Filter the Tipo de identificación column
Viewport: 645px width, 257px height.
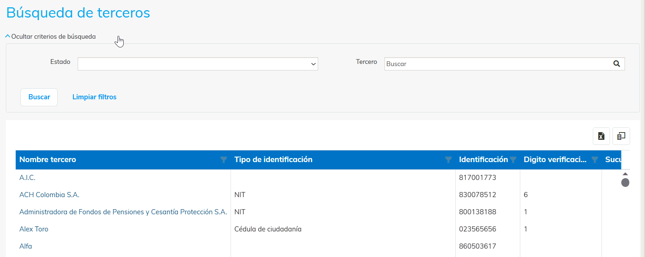pyautogui.click(x=448, y=160)
